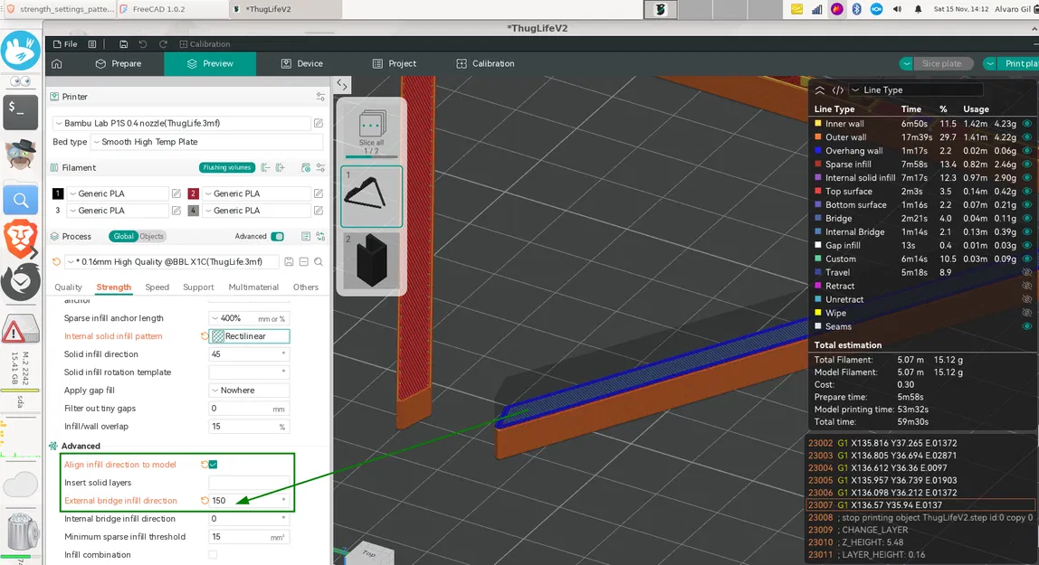The width and height of the screenshot is (1039, 565).
Task: Select the Home icon in the main navigation bar
Action: point(58,63)
